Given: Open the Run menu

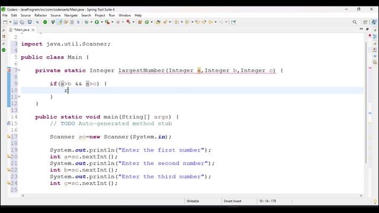Looking at the screenshot, I should 112,15.
